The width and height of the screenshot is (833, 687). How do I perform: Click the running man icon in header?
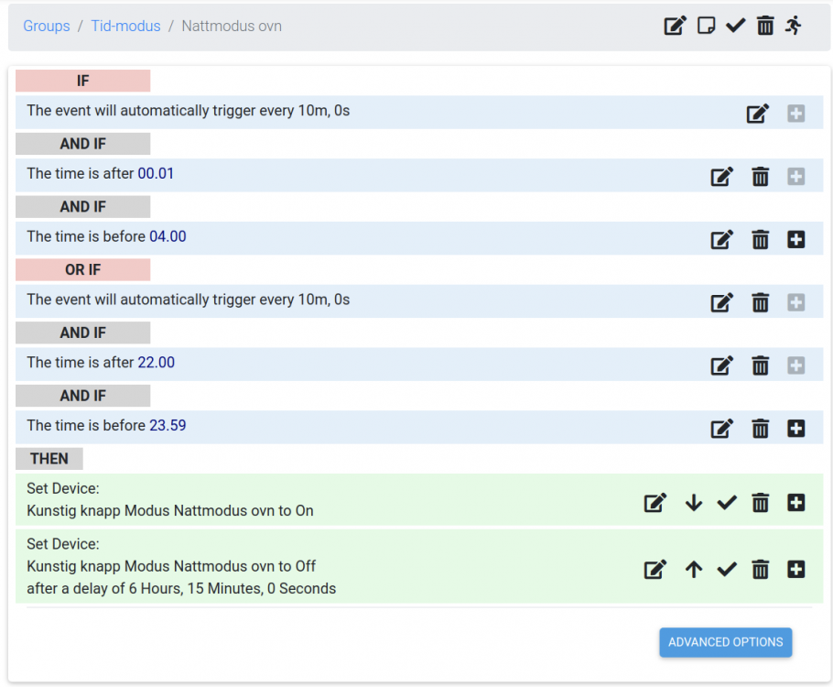point(794,26)
